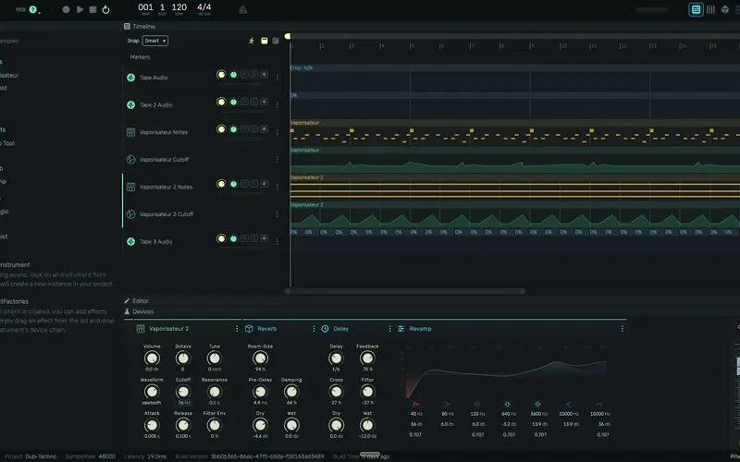This screenshot has height=462, width=740.
Task: Toggle solo on Tape 3 Audio track
Action: click(253, 238)
